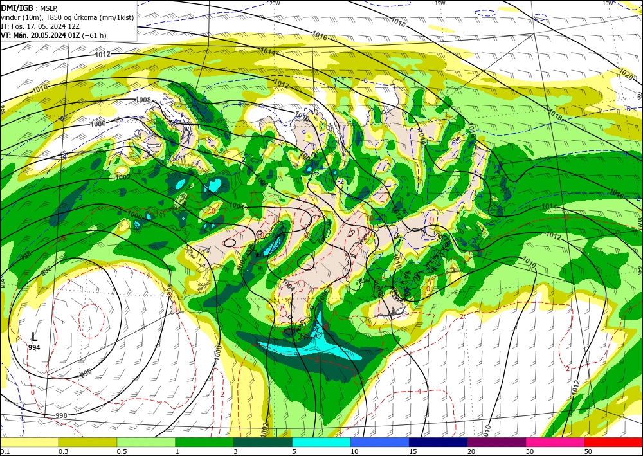Click the legend value '20'

pos(471,451)
